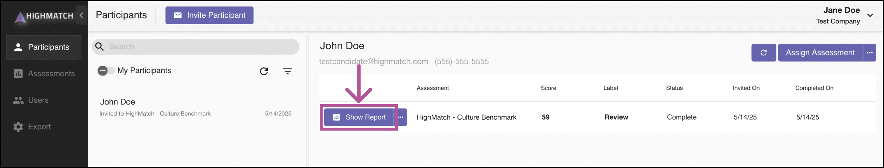Image resolution: width=884 pixels, height=168 pixels.
Task: Click the refresh button beside Assign Assessment
Action: tap(764, 53)
